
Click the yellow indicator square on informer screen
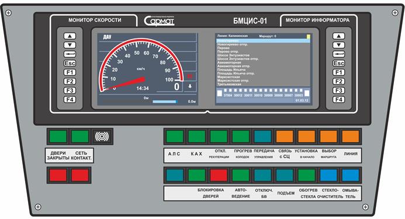tap(308, 37)
